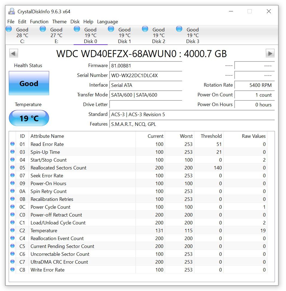The height and width of the screenshot is (291, 286).
Task: Switch to the E: drive tab
Action: [x=56, y=35]
